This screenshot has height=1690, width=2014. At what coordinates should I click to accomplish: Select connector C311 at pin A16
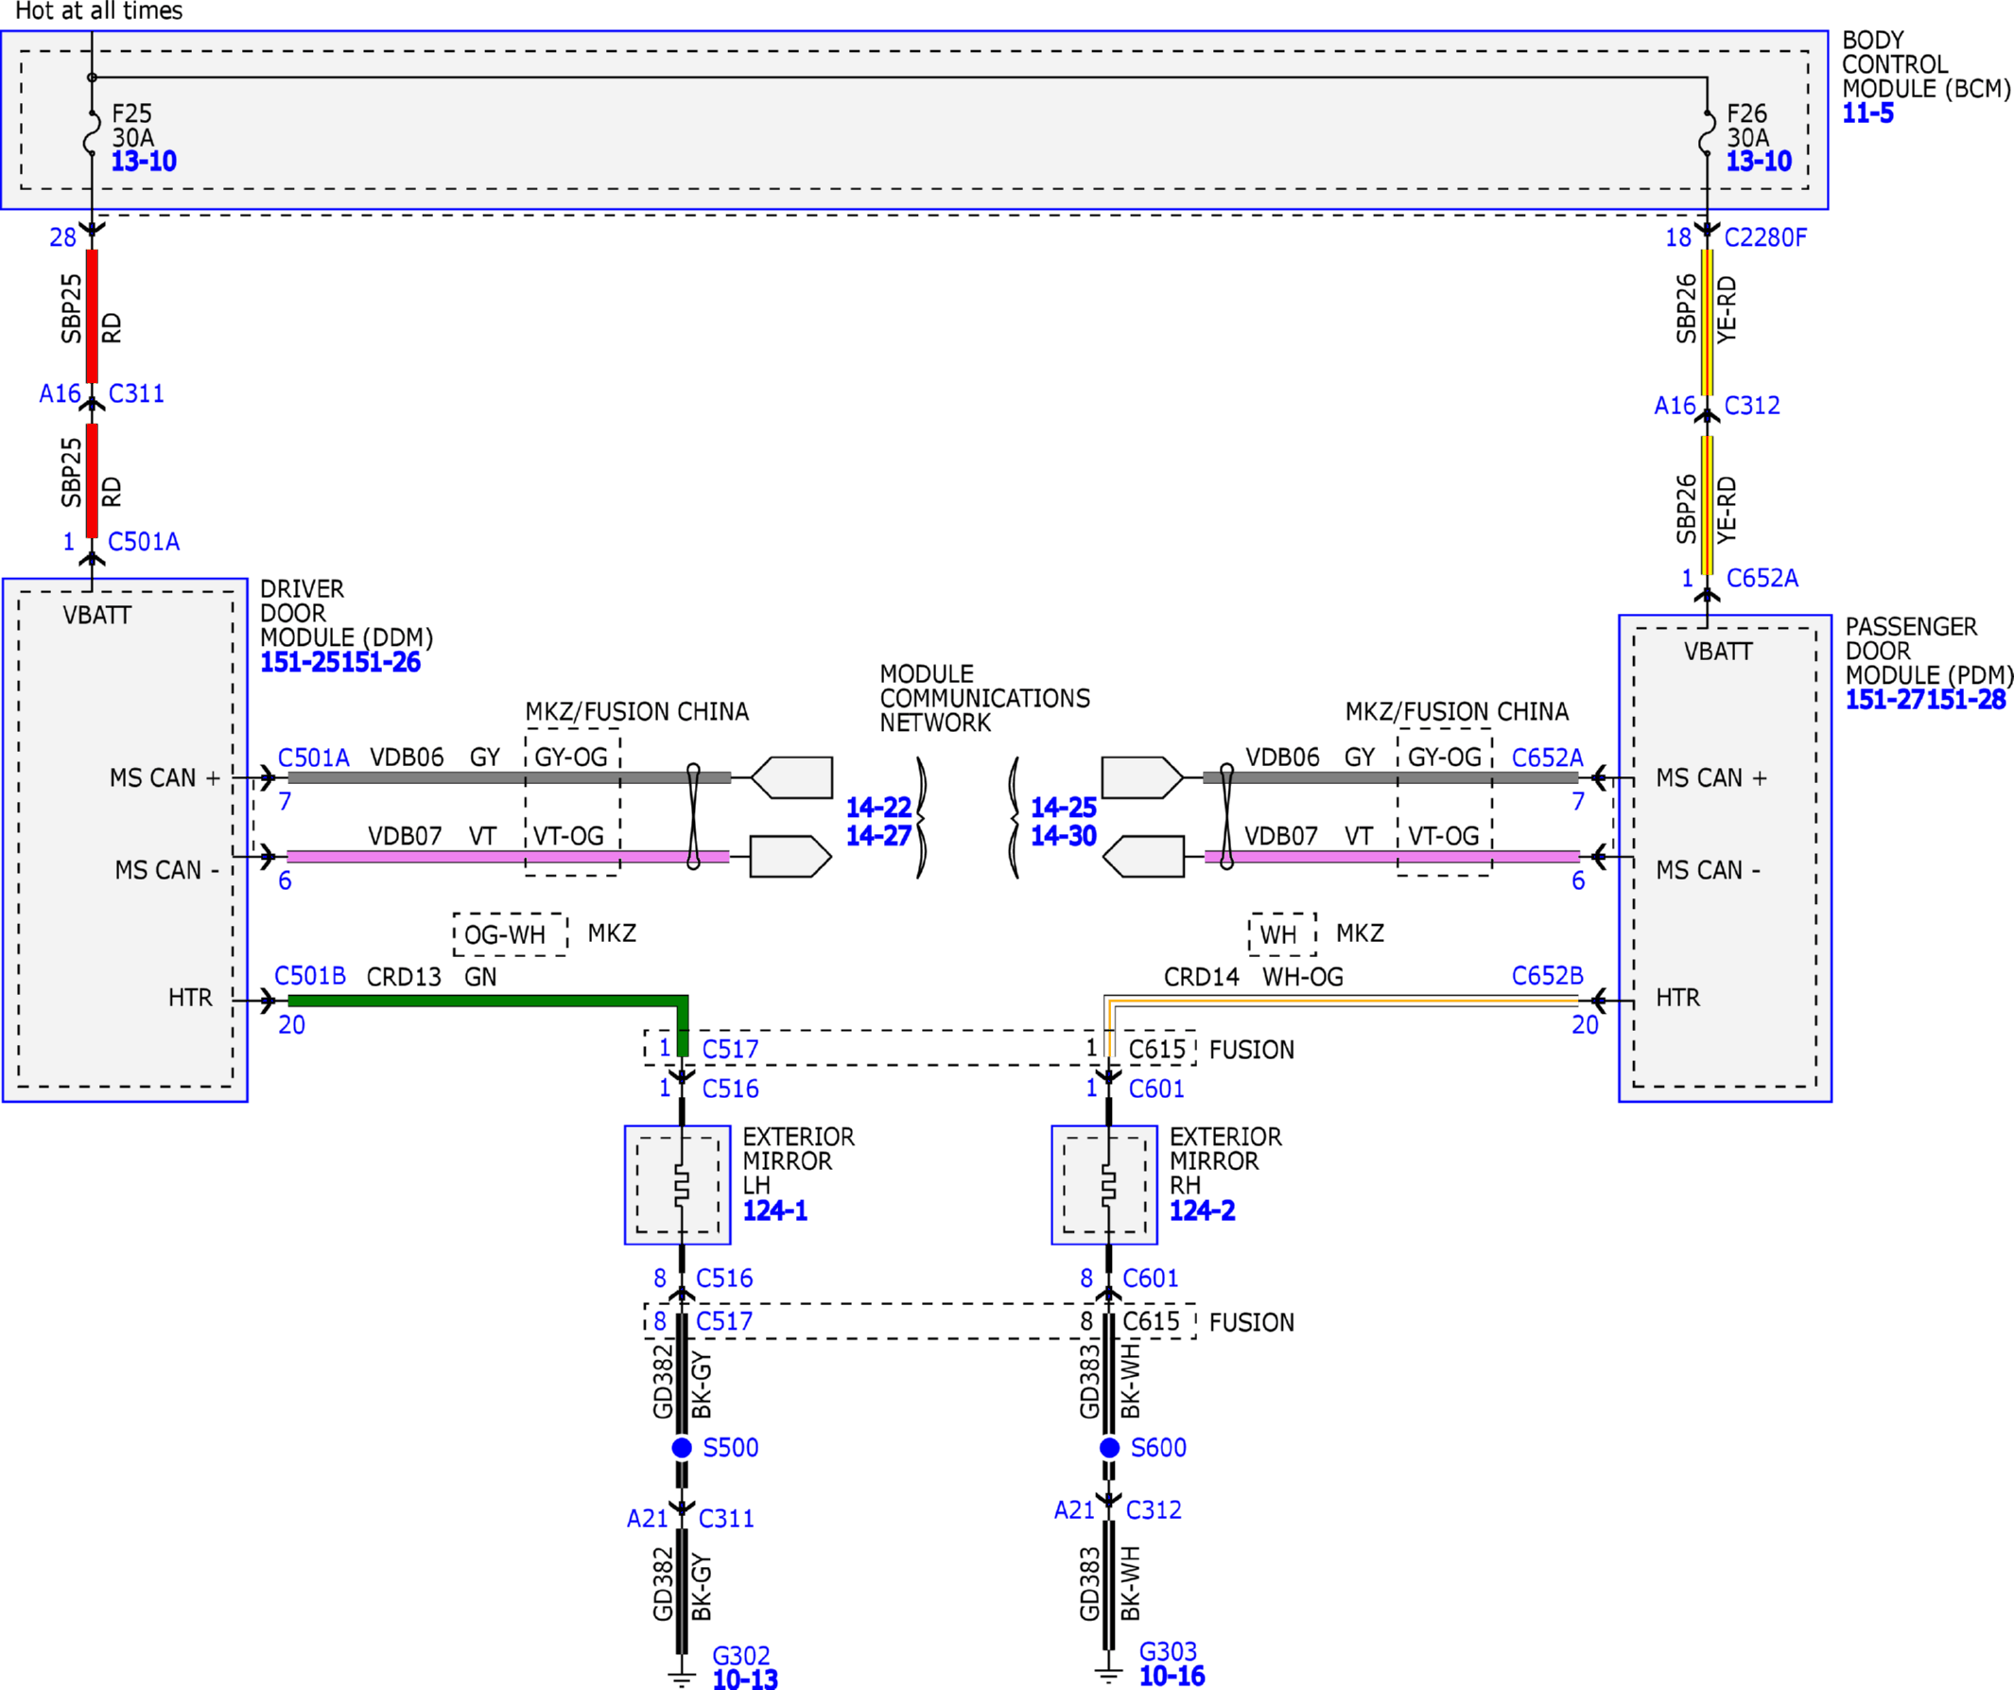pos(136,393)
